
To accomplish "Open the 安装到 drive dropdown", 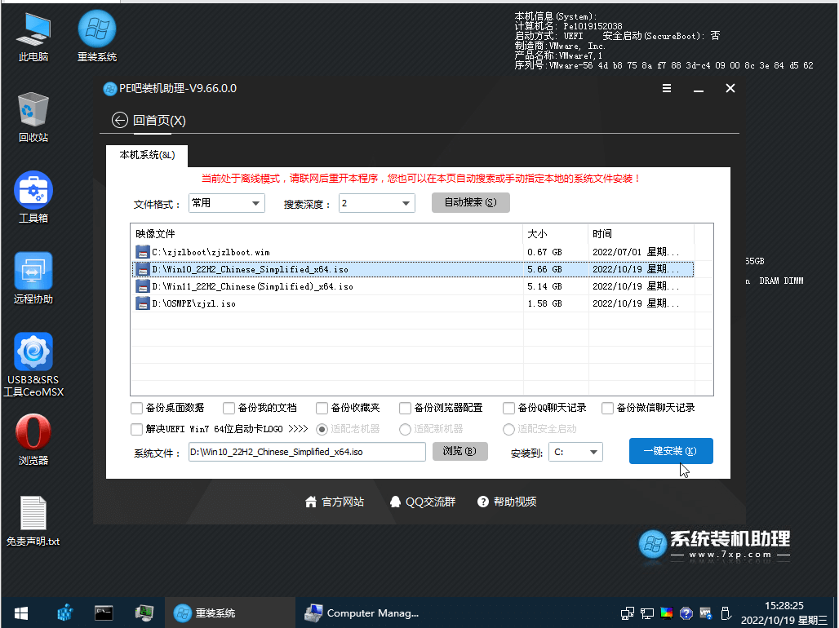I will (575, 452).
